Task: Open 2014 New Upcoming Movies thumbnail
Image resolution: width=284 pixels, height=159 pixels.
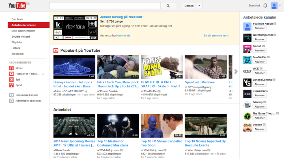Action: coord(74,126)
